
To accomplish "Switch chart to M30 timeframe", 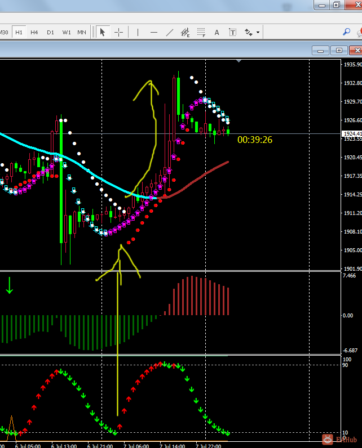I will pyautogui.click(x=3, y=32).
